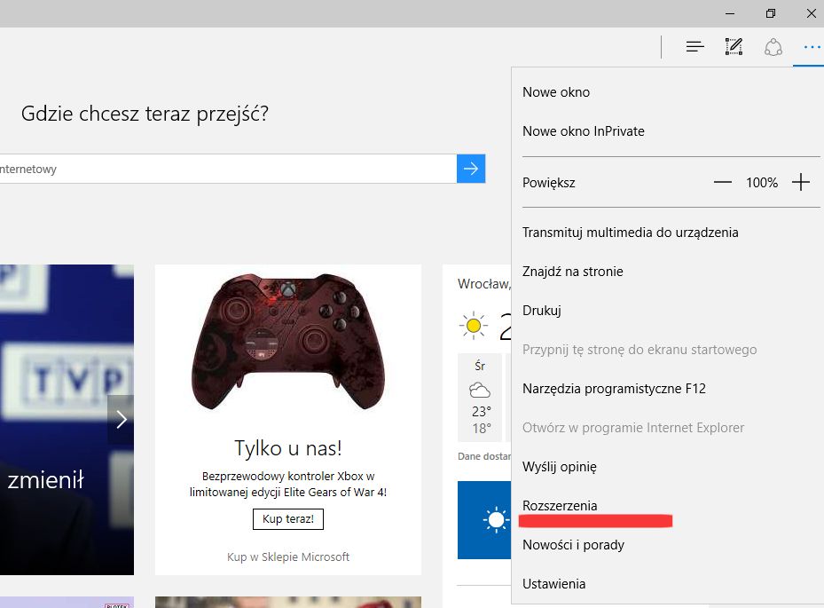
Task: Open the Make a Web Note tool
Action: coord(734,47)
